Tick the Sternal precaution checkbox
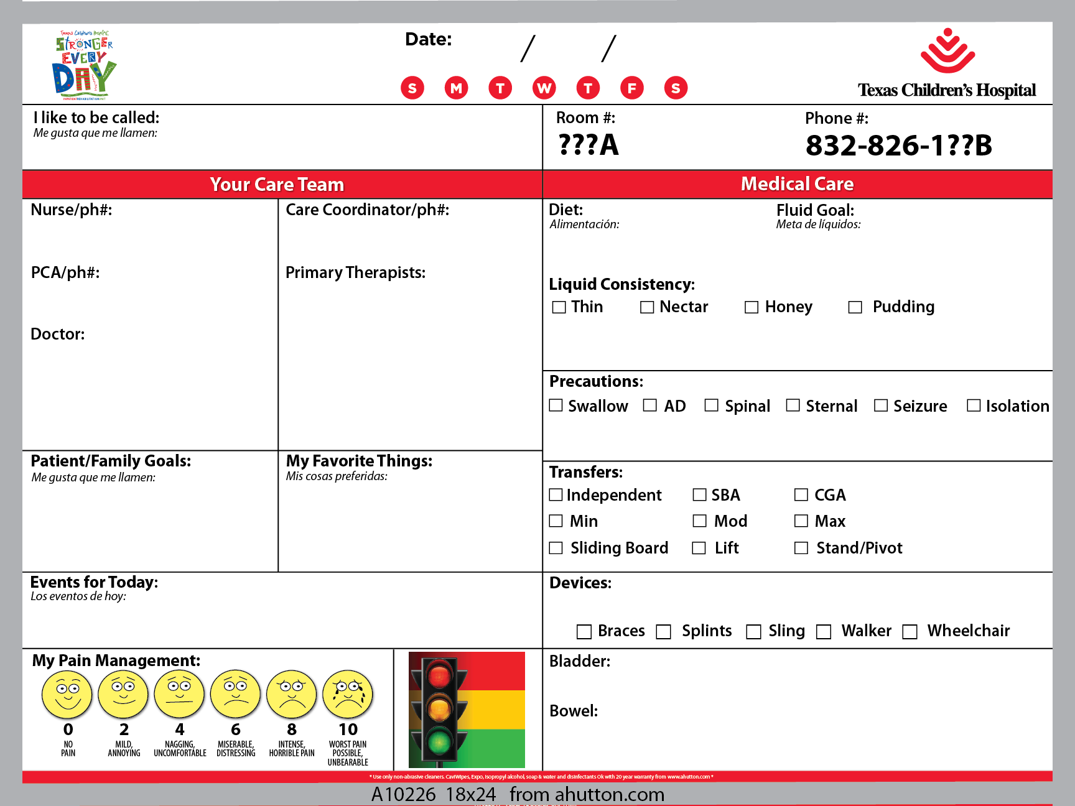 (x=793, y=405)
